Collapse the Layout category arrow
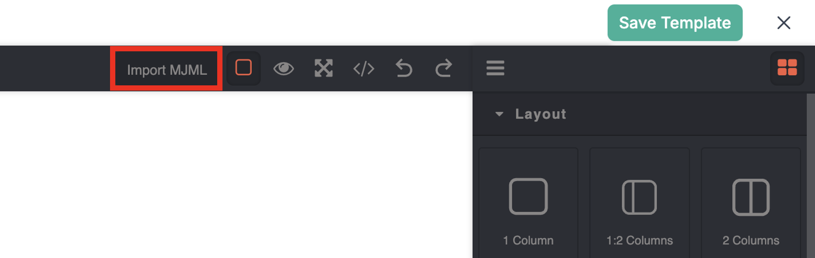 [499, 114]
